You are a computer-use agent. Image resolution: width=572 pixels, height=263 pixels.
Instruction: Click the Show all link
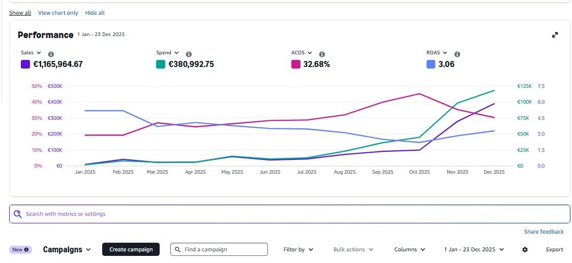coord(20,13)
